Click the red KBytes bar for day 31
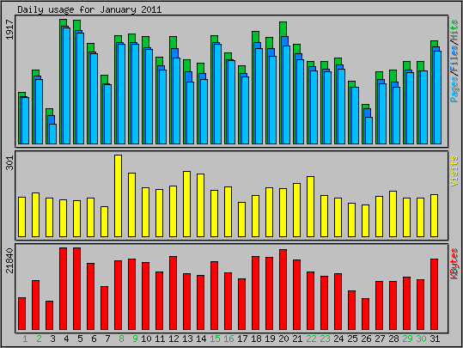463x348 pixels. click(x=435, y=294)
